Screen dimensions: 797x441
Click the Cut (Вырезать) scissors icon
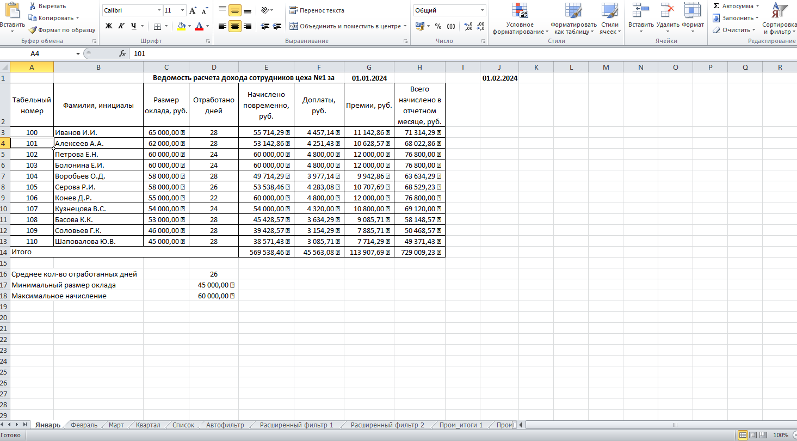click(x=33, y=6)
